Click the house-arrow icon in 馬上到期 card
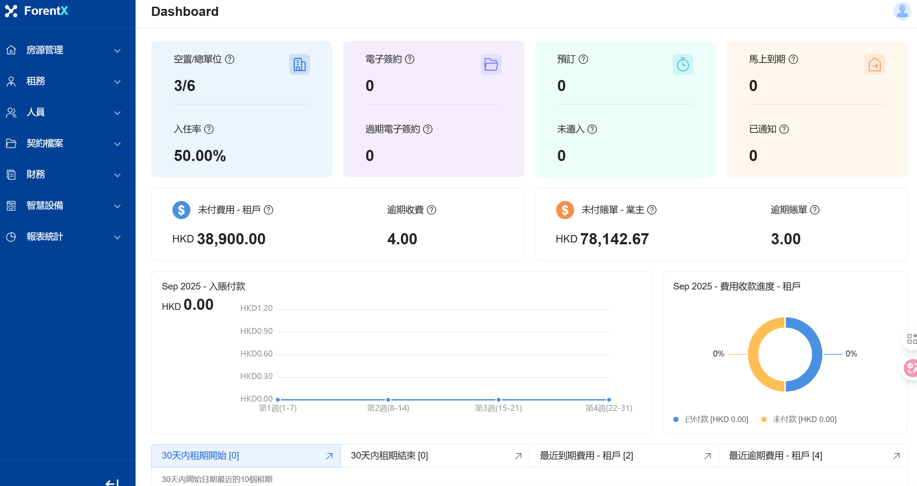The width and height of the screenshot is (917, 486). point(874,64)
